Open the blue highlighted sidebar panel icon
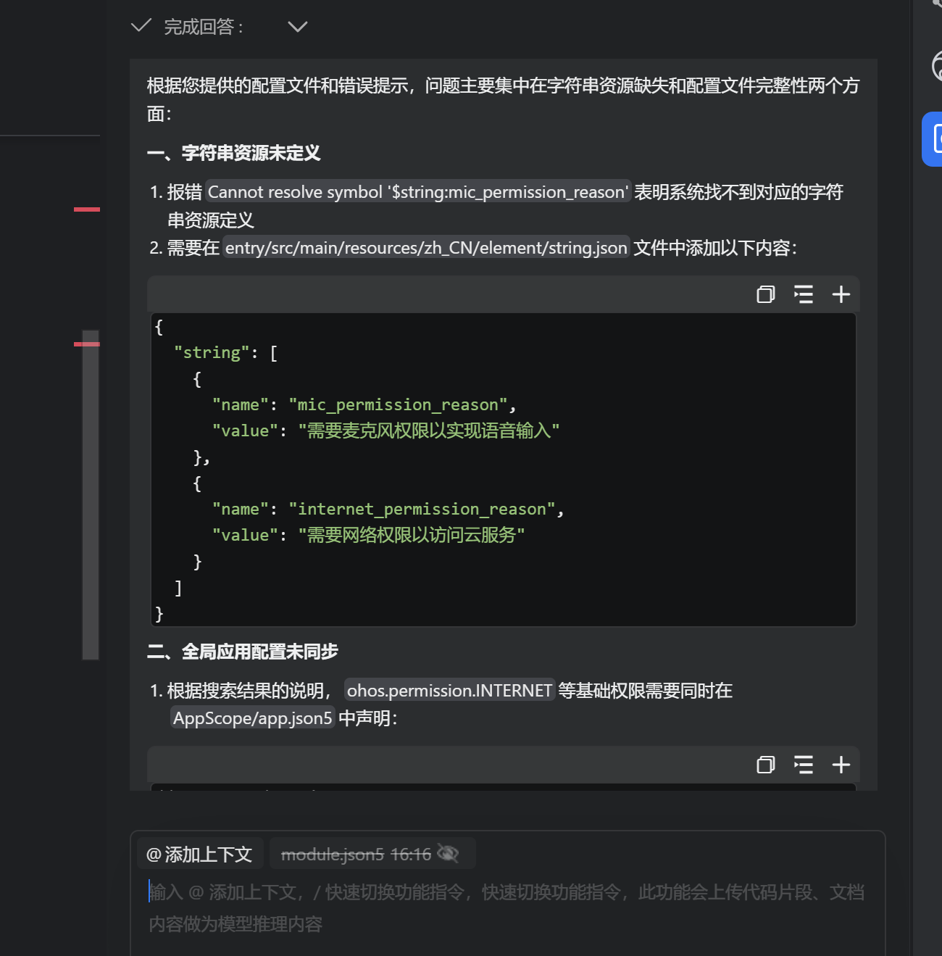 (934, 139)
